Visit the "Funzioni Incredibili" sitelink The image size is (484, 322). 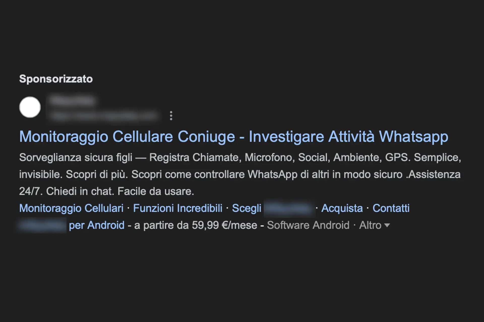click(x=178, y=208)
